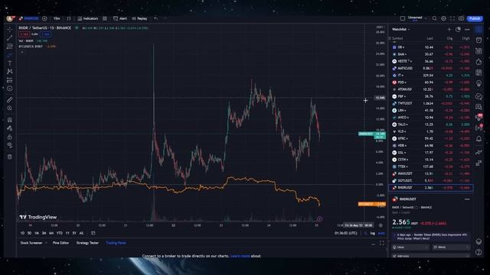Open the UTC timezone time menu

point(345,233)
